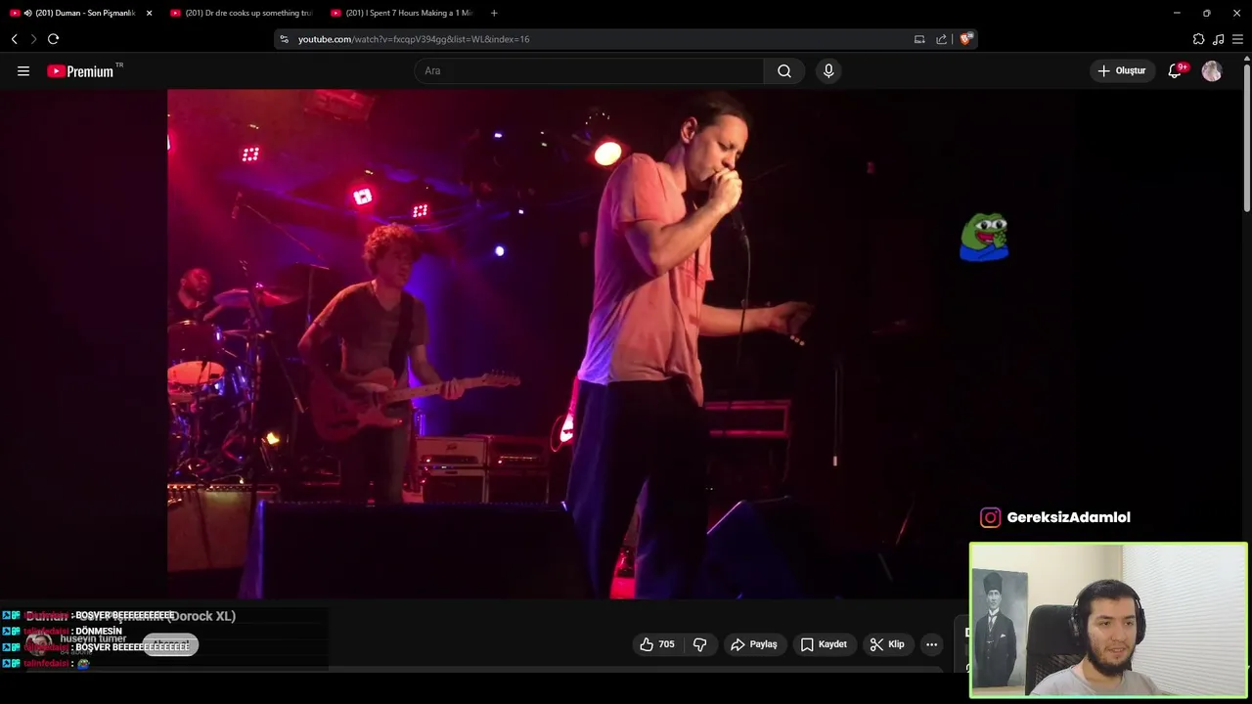Viewport: 1252px width, 704px height.
Task: Dislike the video with thumbs down
Action: tap(700, 644)
